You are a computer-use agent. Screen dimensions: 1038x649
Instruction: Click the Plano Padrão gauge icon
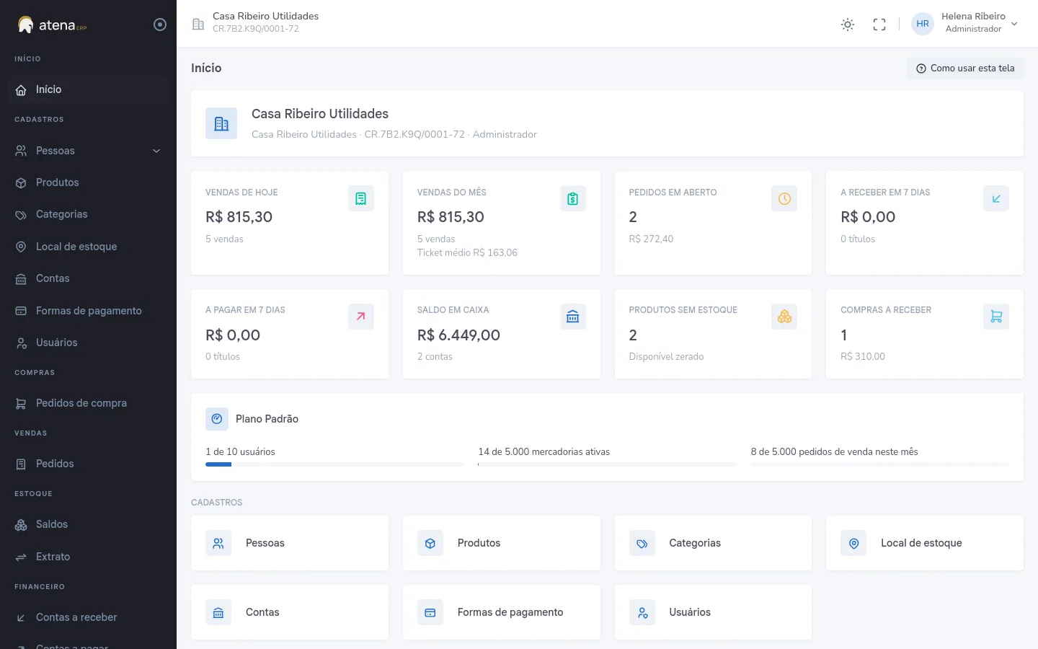[217, 419]
